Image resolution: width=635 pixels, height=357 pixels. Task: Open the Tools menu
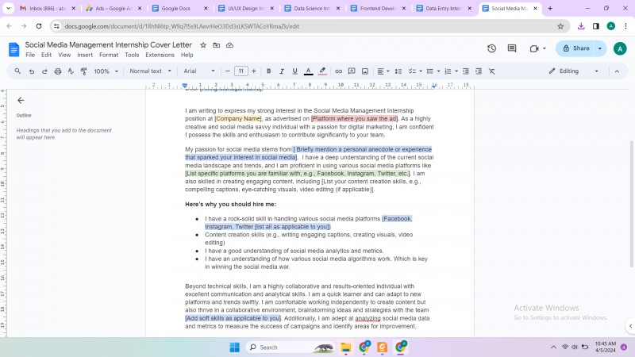click(x=132, y=55)
